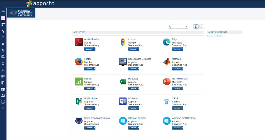Expand the Windows Desktop Launch dropdown arrow

(138, 128)
